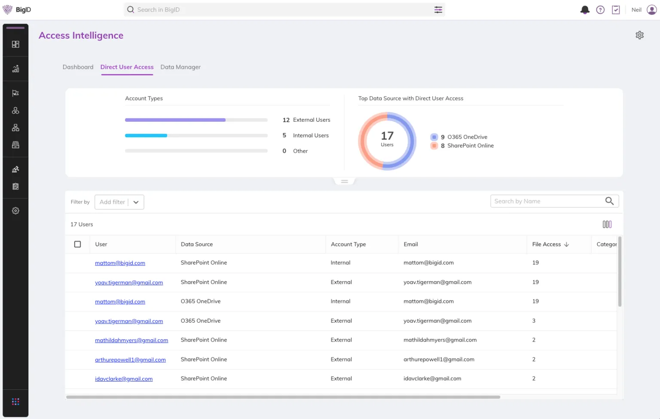Open the clipboard tasks sidebar icon
Screen dimensions: 660x419
pyautogui.click(x=15, y=186)
